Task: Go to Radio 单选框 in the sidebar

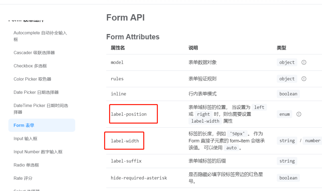Action: click(x=26, y=165)
